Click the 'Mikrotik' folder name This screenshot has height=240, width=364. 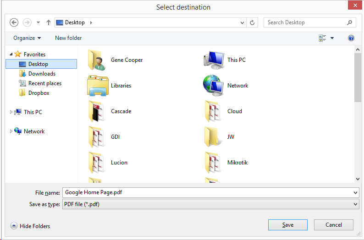(237, 163)
